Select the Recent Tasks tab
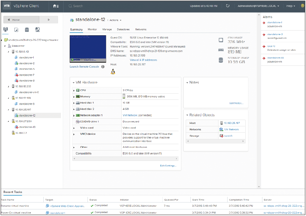Screen dimensions: 306x216 (13, 192)
